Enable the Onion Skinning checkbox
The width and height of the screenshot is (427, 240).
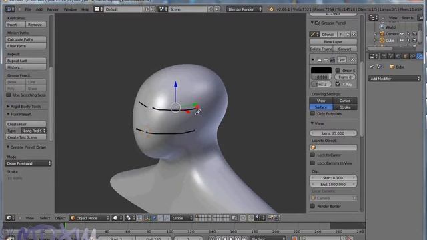(338, 70)
